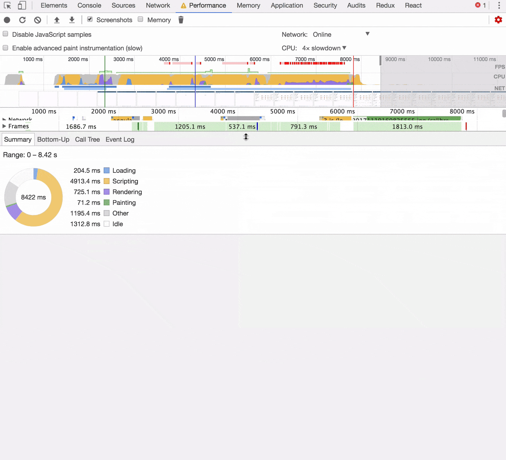View the Call Tree breakdown
Image resolution: width=506 pixels, height=460 pixels.
coord(87,139)
